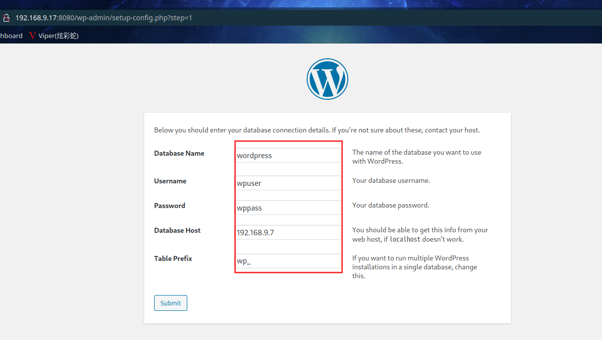Viewport: 602px width, 340px height.
Task: Click 'The name of the database' description
Action: [x=417, y=157]
